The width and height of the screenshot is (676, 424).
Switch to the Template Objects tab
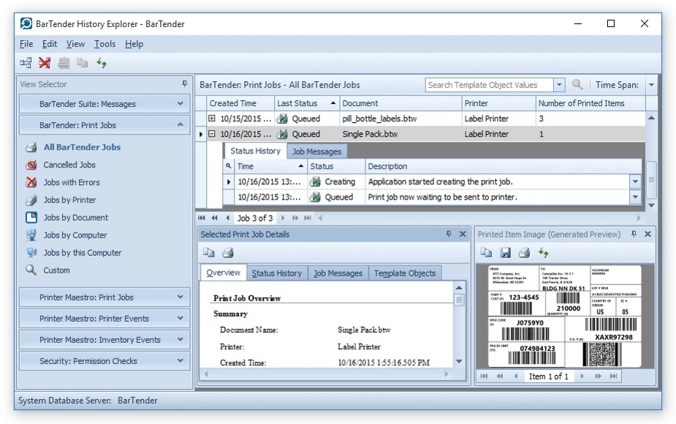click(x=405, y=273)
